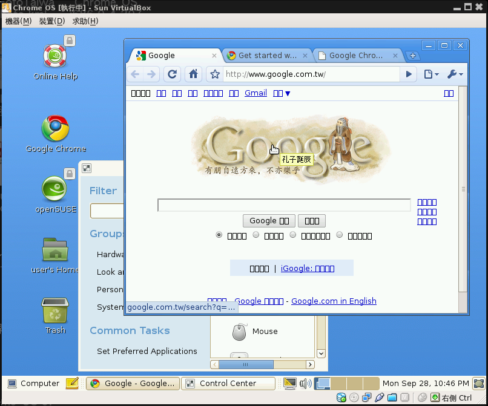Open the browser home page icon

193,74
